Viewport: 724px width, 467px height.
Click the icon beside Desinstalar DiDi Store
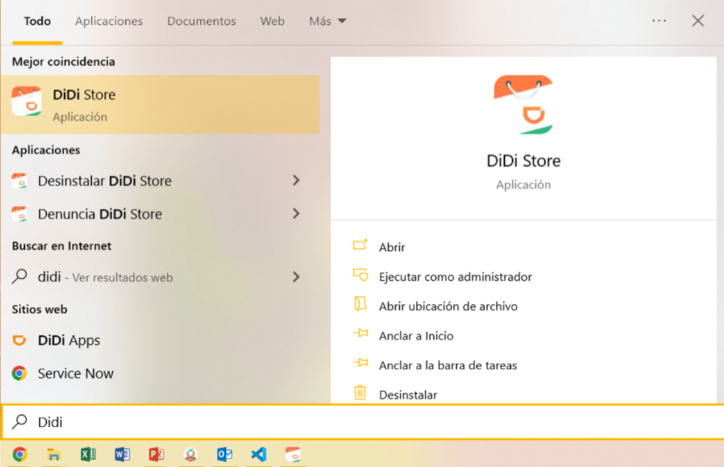click(x=19, y=181)
